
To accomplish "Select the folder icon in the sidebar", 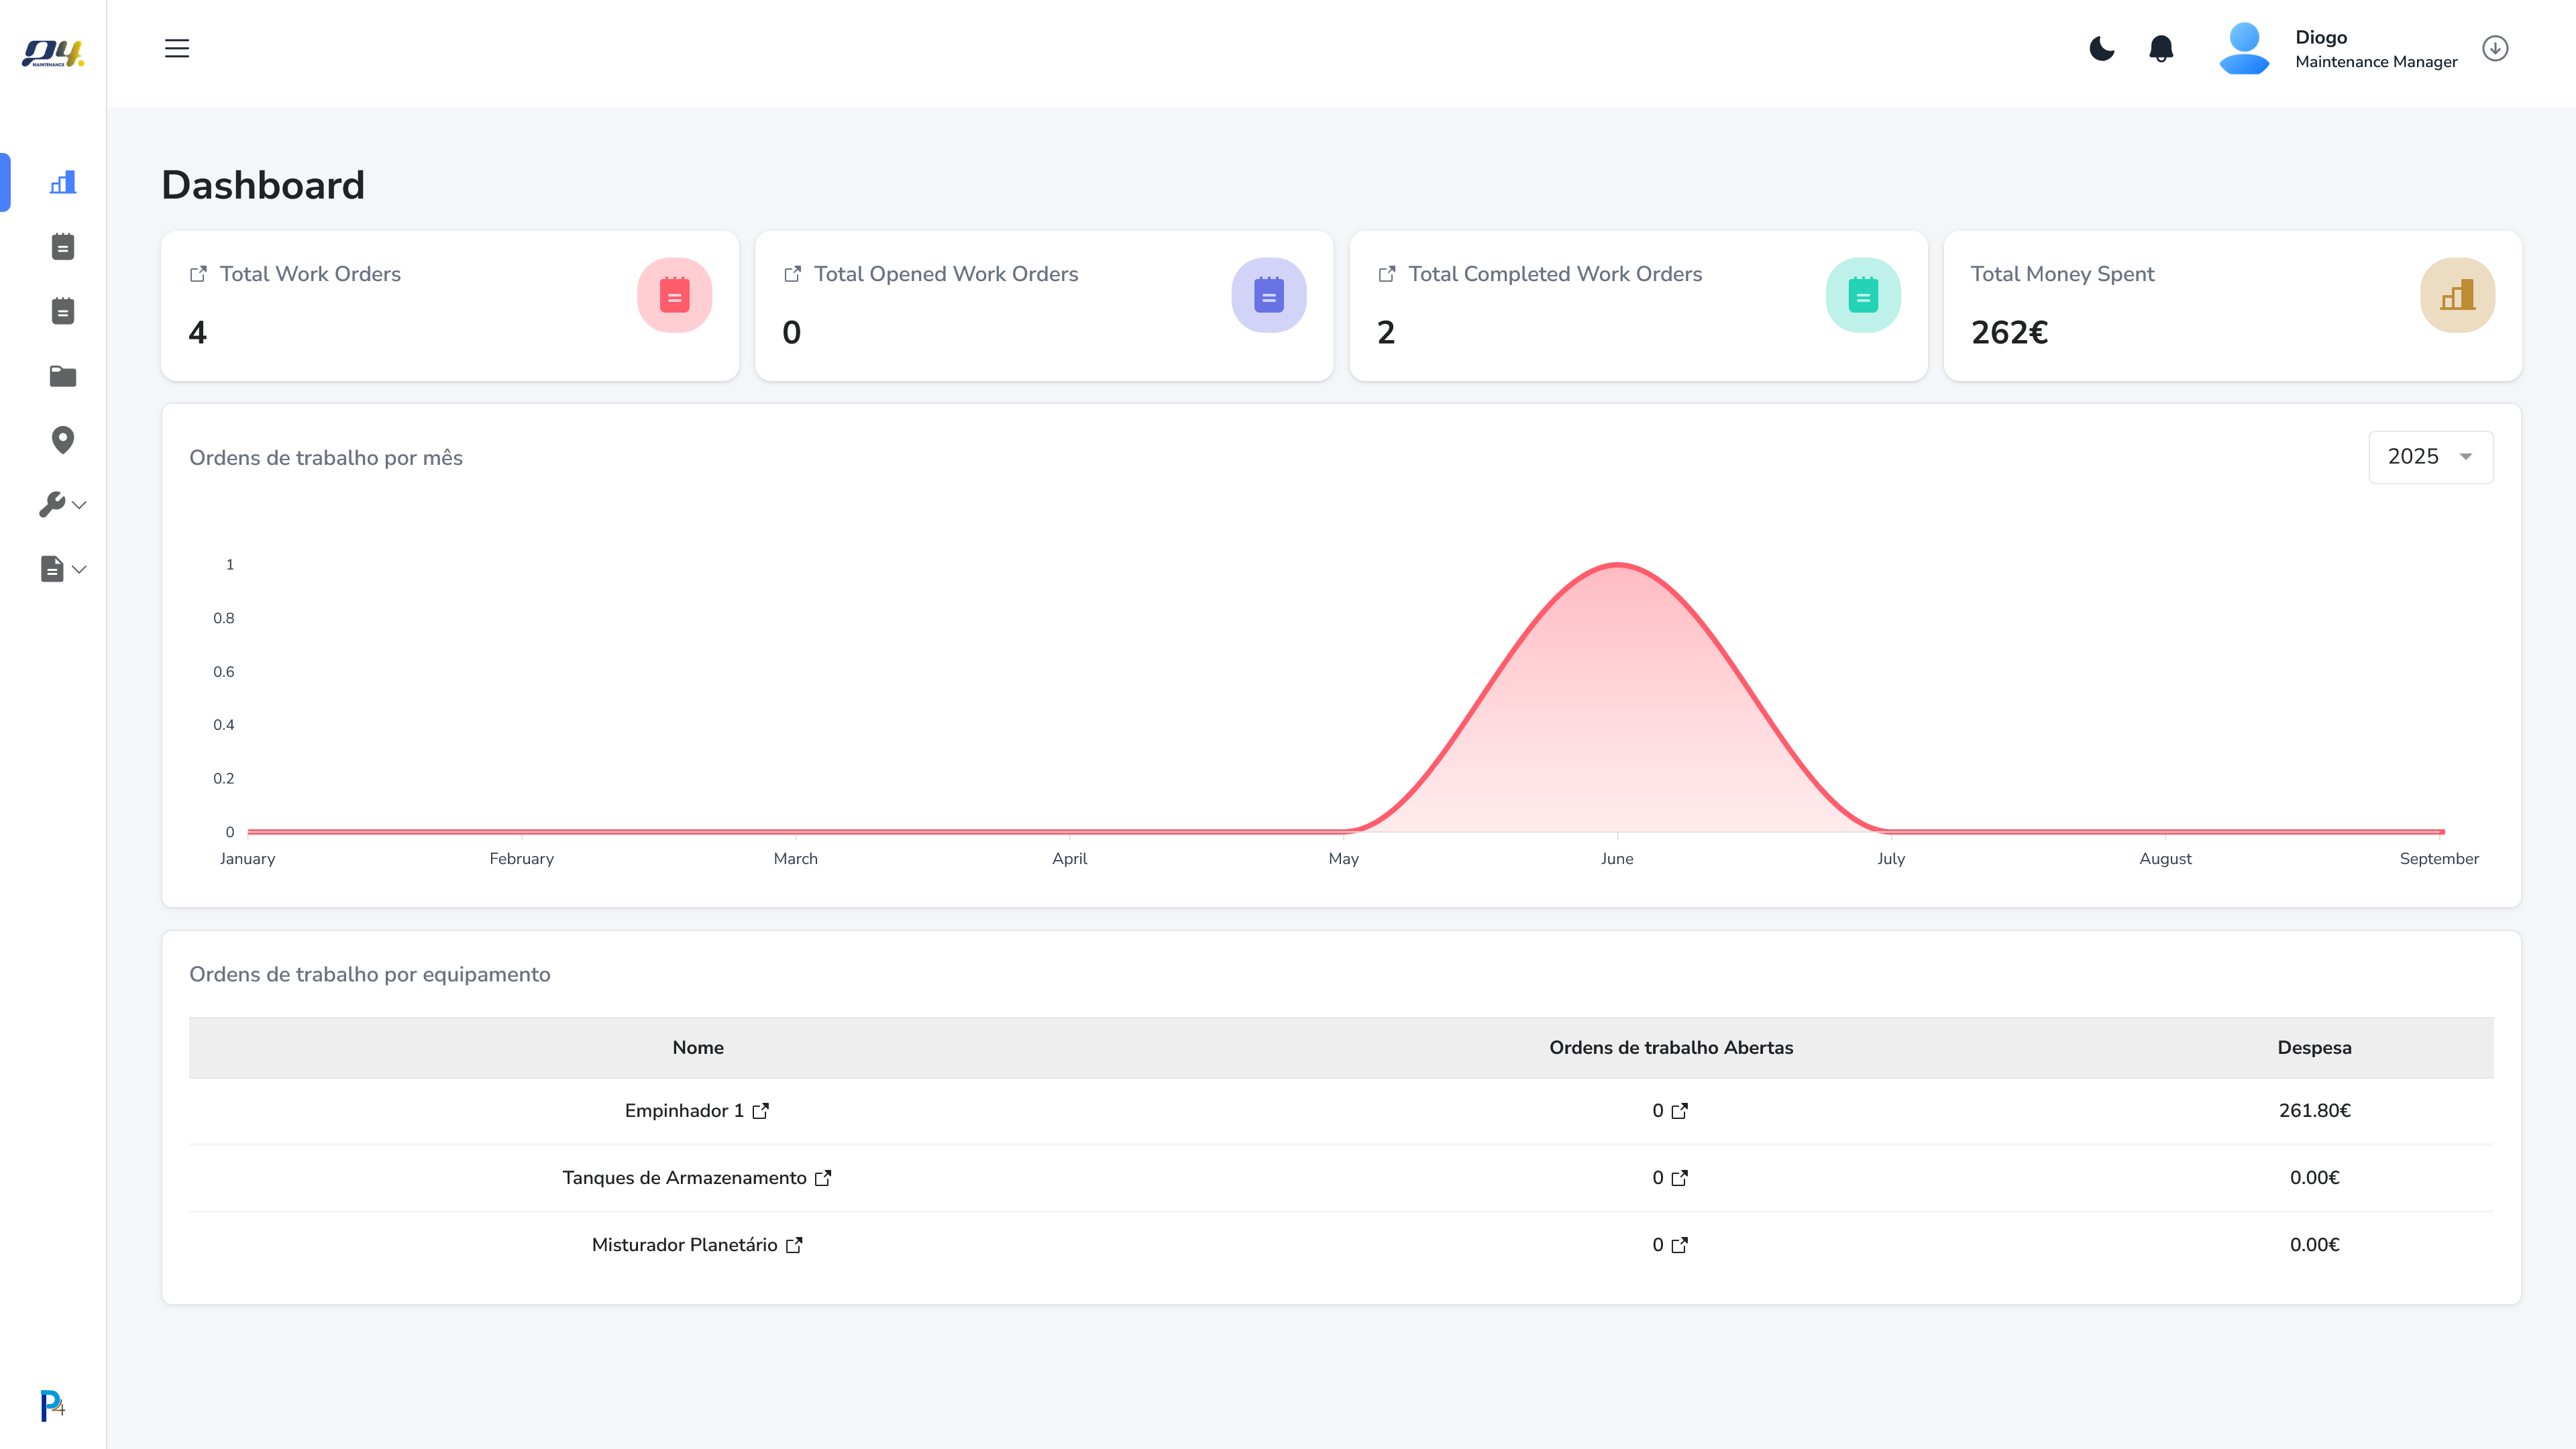I will click(62, 375).
